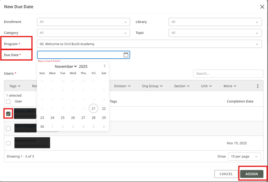Image resolution: width=268 pixels, height=182 pixels.
Task: Open the table column options kebab menu
Action: pos(258,86)
